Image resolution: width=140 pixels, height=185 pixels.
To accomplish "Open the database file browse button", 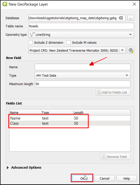I will pos(131,18).
